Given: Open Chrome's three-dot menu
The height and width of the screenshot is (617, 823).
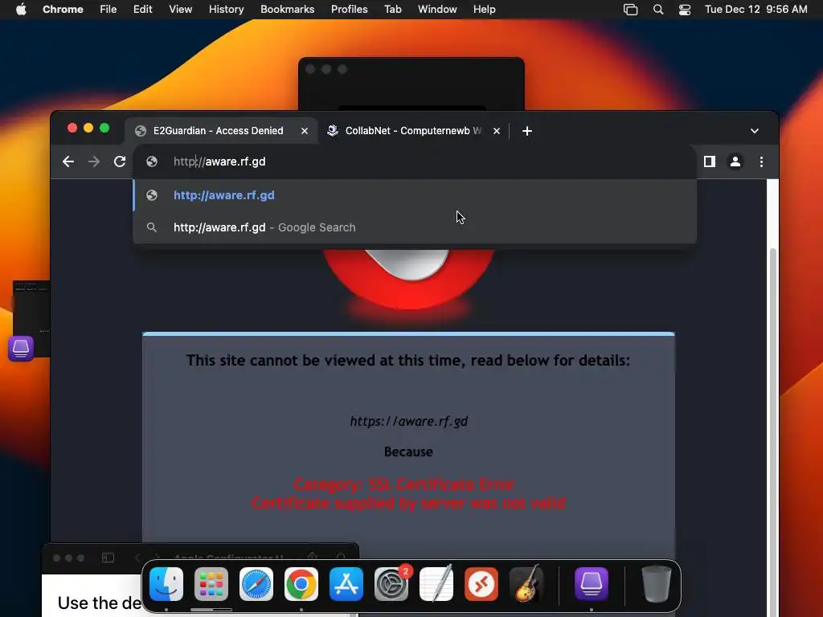Looking at the screenshot, I should [762, 161].
